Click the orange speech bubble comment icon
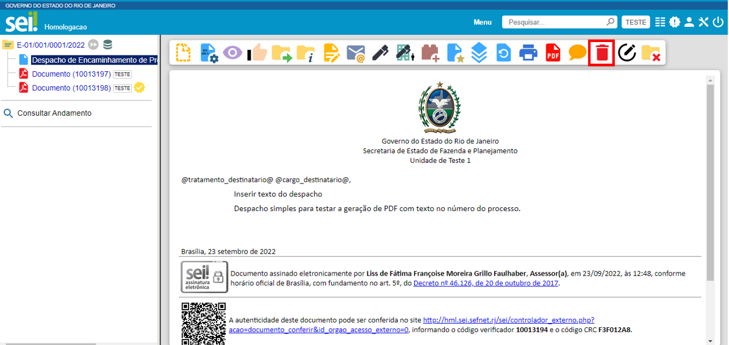This screenshot has height=345, width=729. click(577, 53)
